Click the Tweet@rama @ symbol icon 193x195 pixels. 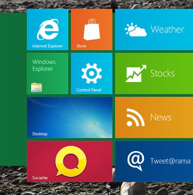tap(136, 161)
